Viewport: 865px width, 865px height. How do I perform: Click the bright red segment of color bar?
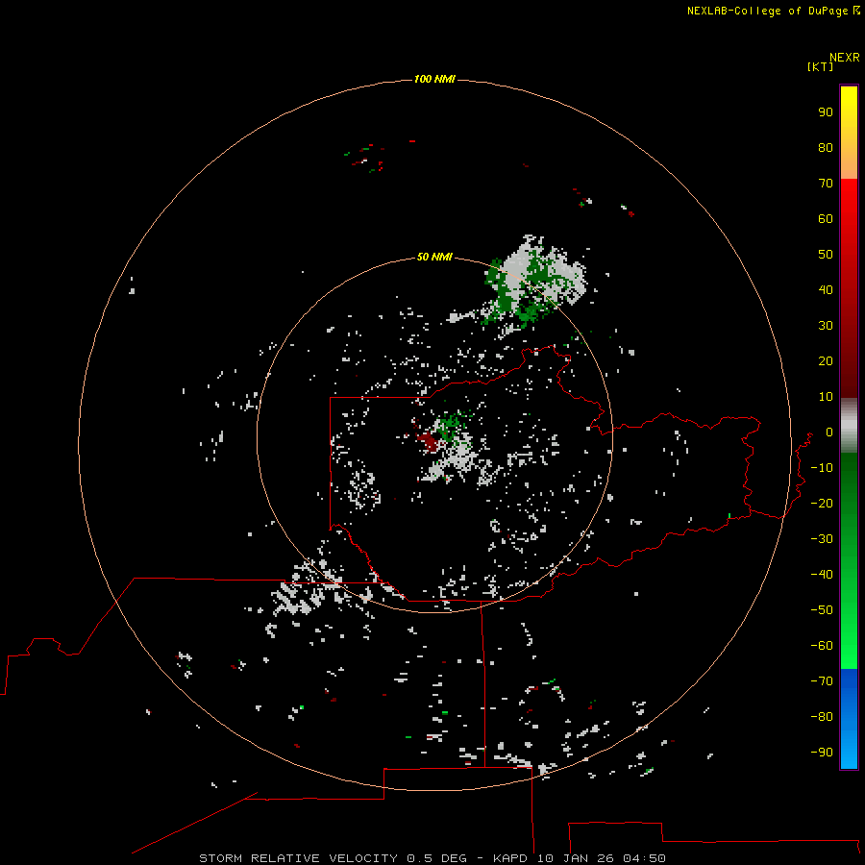click(849, 221)
